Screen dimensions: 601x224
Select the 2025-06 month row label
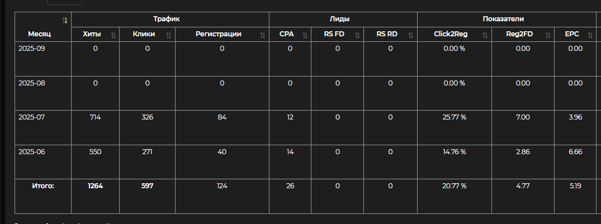[x=32, y=152]
